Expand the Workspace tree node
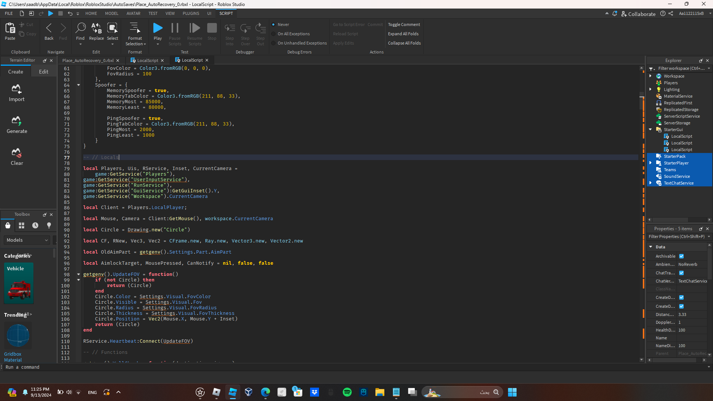The image size is (713, 401). [650, 76]
